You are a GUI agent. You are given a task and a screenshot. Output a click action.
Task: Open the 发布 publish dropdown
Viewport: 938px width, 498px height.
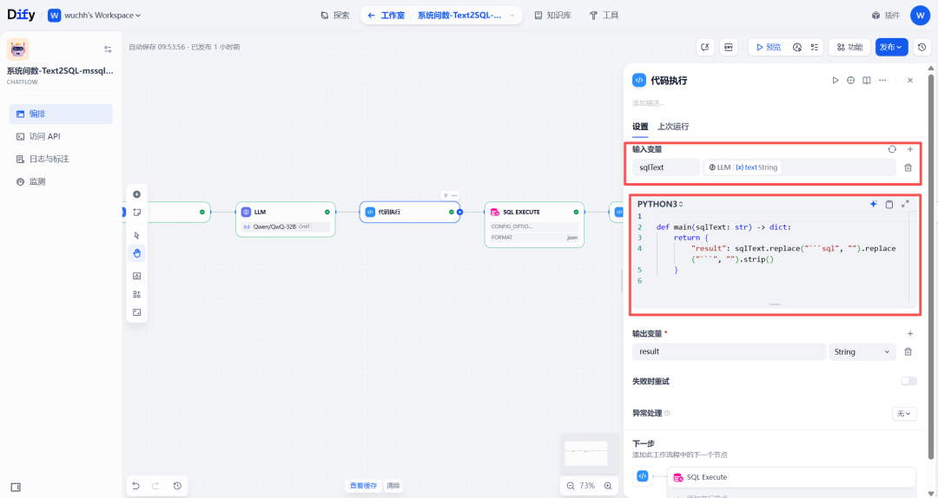pos(891,47)
